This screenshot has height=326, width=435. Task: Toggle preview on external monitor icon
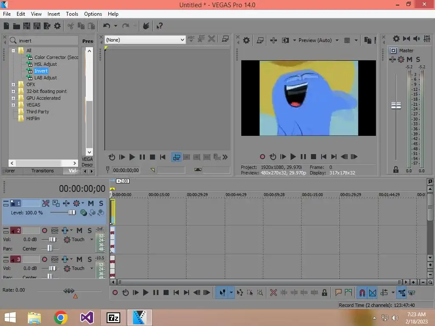[x=260, y=40]
